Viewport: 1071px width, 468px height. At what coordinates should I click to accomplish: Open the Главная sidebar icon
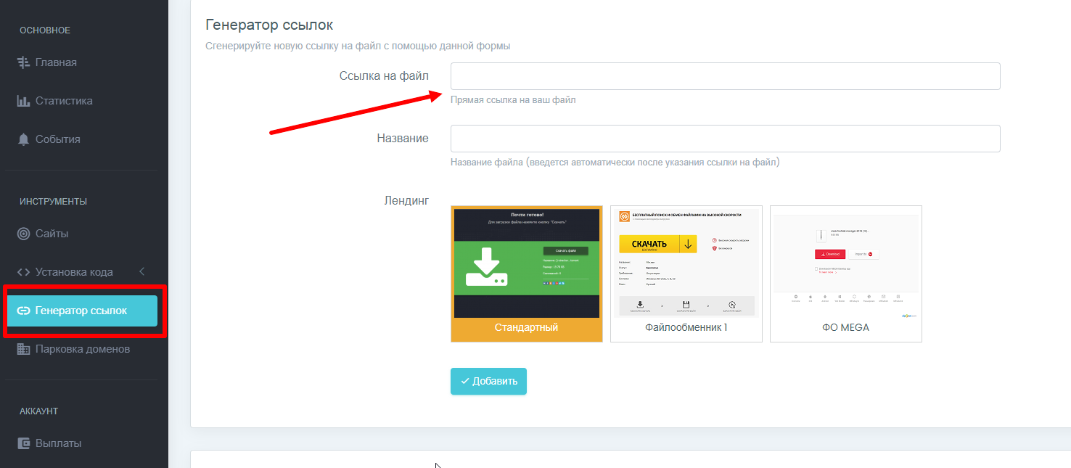click(23, 62)
